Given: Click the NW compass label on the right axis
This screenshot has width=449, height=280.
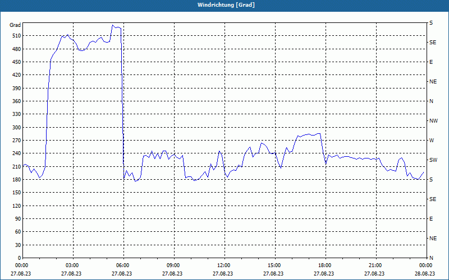Looking at the screenshot, I should coord(433,121).
